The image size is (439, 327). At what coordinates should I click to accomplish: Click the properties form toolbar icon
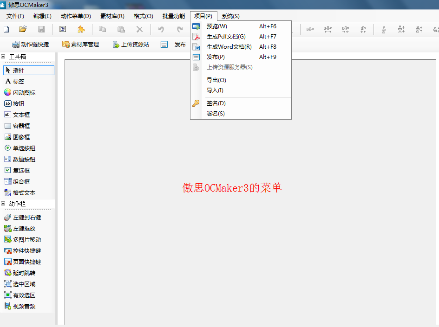click(x=63, y=29)
